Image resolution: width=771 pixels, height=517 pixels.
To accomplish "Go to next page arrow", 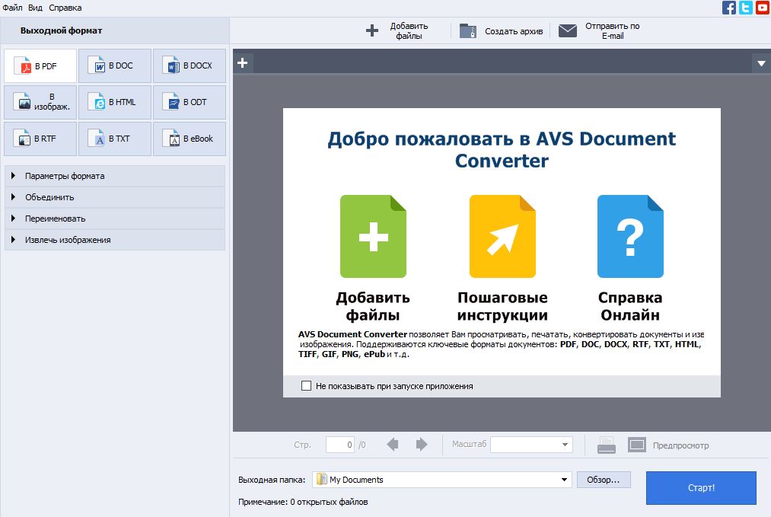I will [x=422, y=445].
